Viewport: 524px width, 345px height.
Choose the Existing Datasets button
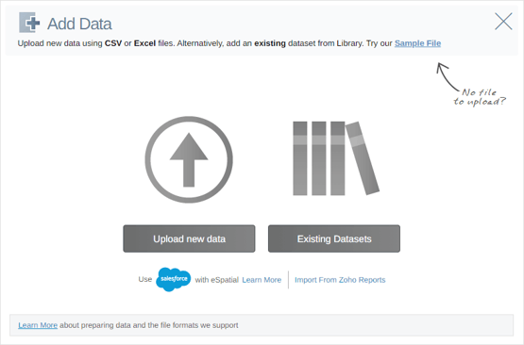click(x=334, y=238)
